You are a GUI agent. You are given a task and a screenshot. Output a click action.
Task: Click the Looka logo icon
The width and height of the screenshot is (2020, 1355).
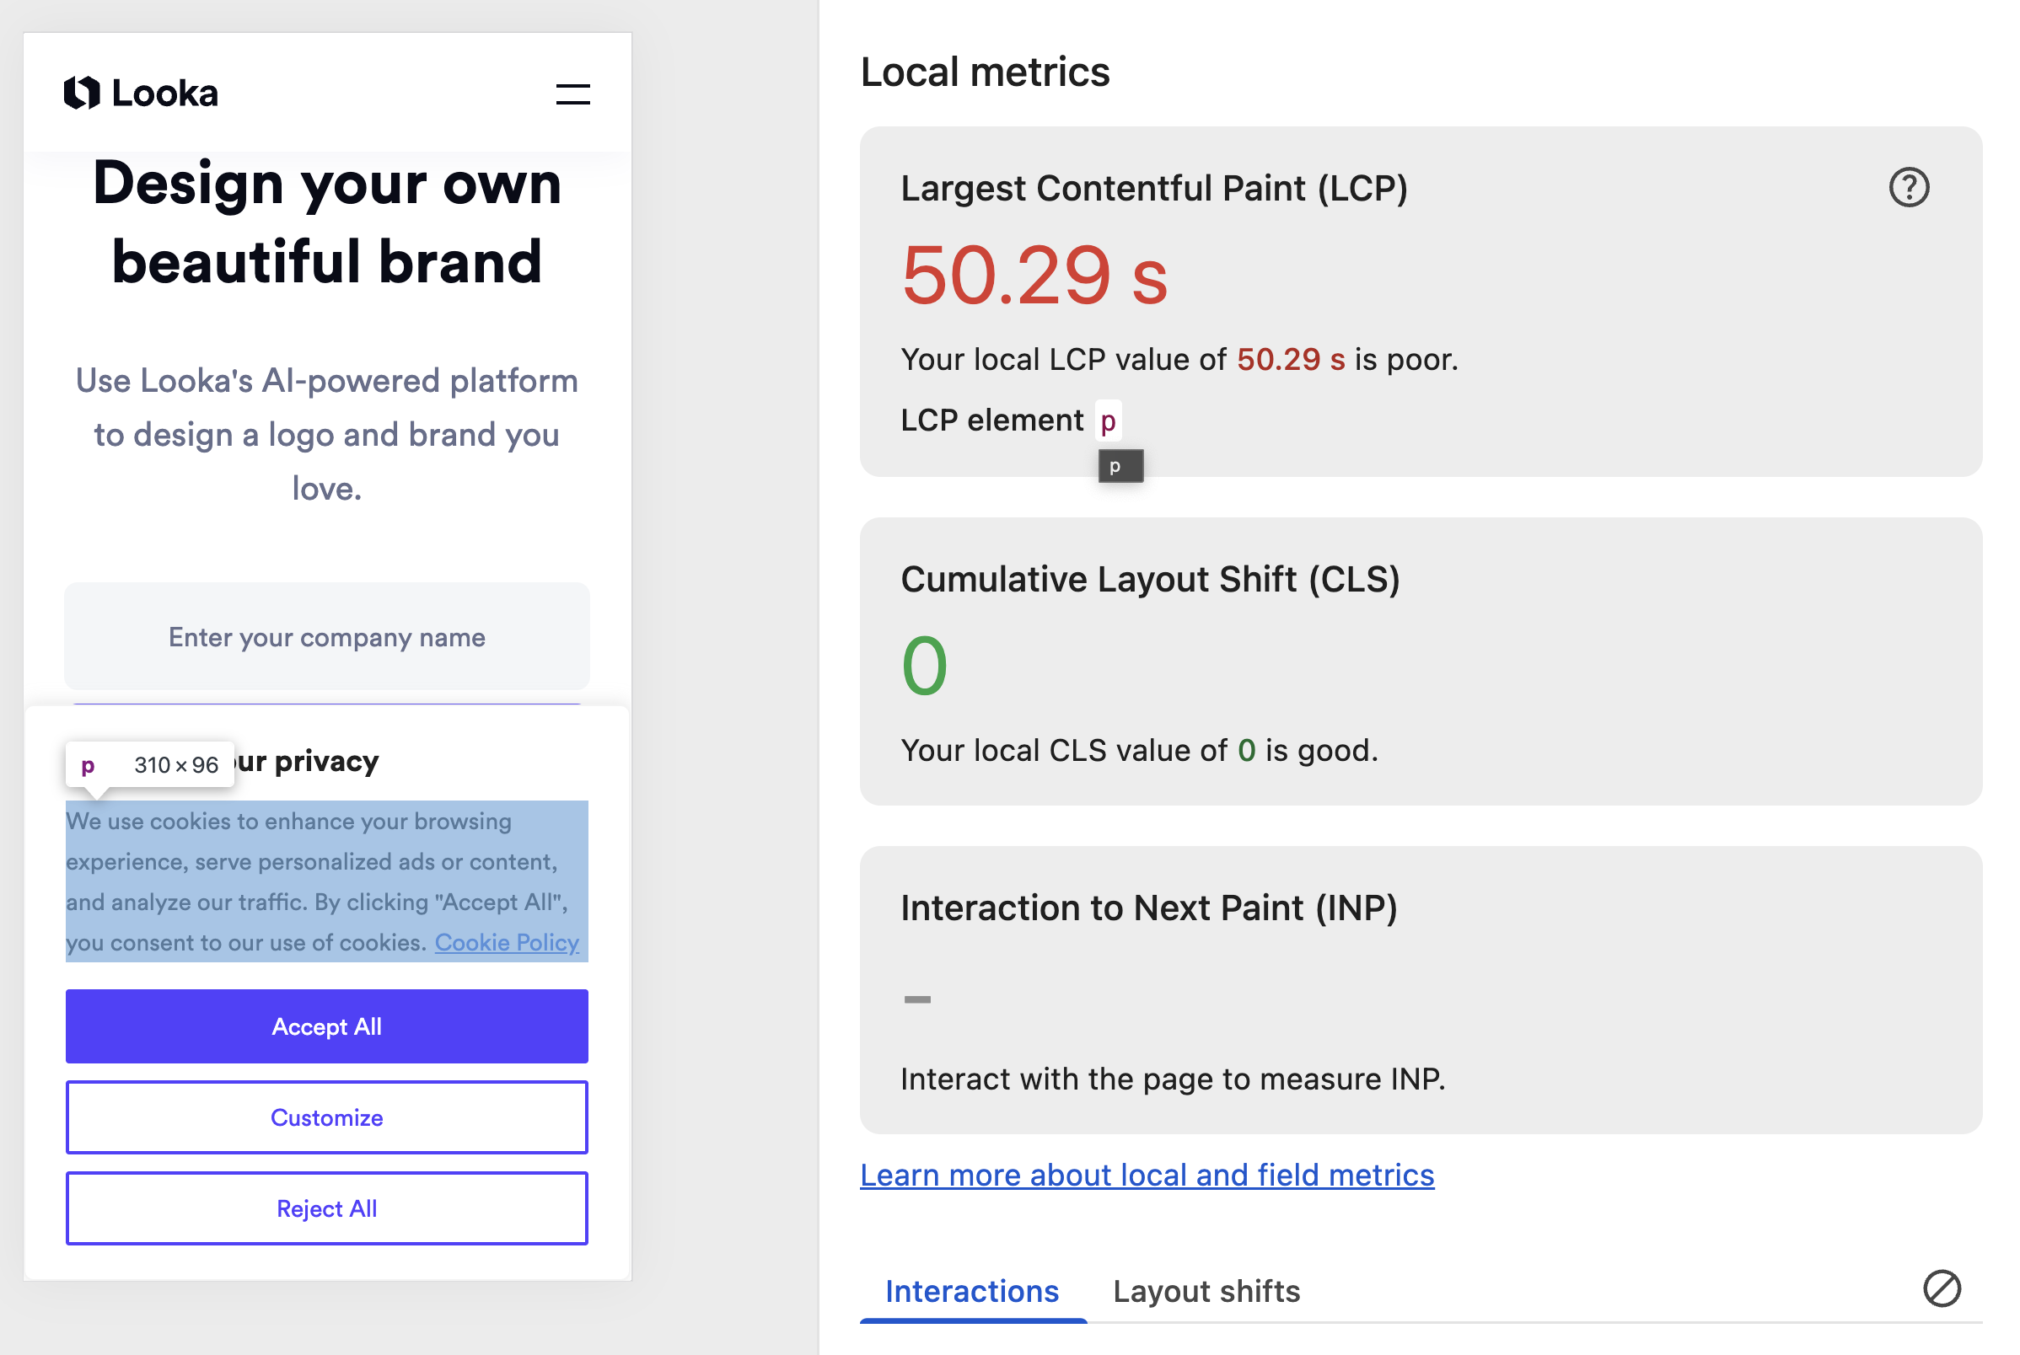(x=82, y=94)
